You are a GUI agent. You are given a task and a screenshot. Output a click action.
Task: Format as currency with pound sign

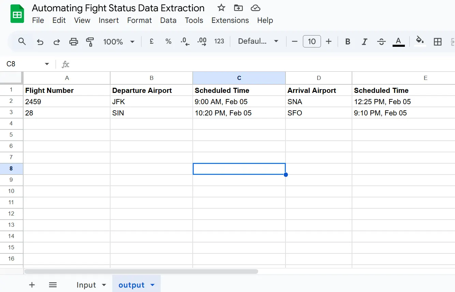(x=151, y=41)
